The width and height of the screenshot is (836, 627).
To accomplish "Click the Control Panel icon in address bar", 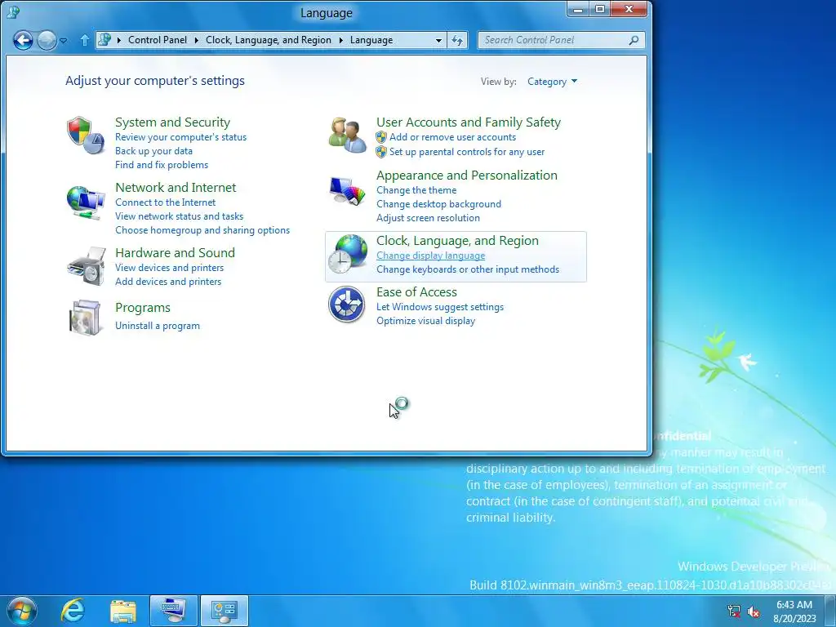I will tap(105, 39).
